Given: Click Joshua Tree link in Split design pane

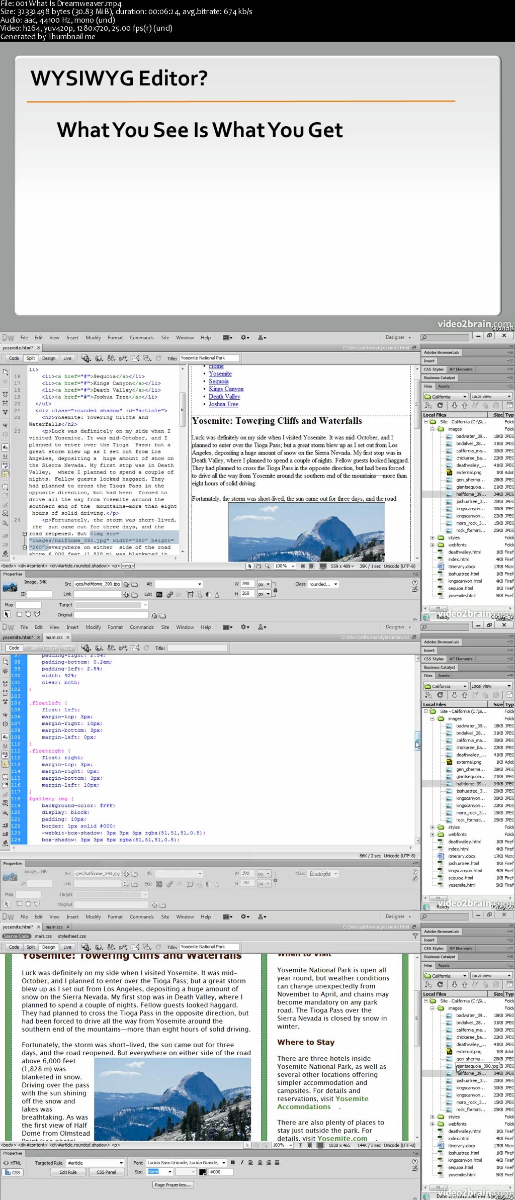Looking at the screenshot, I should coord(223,404).
